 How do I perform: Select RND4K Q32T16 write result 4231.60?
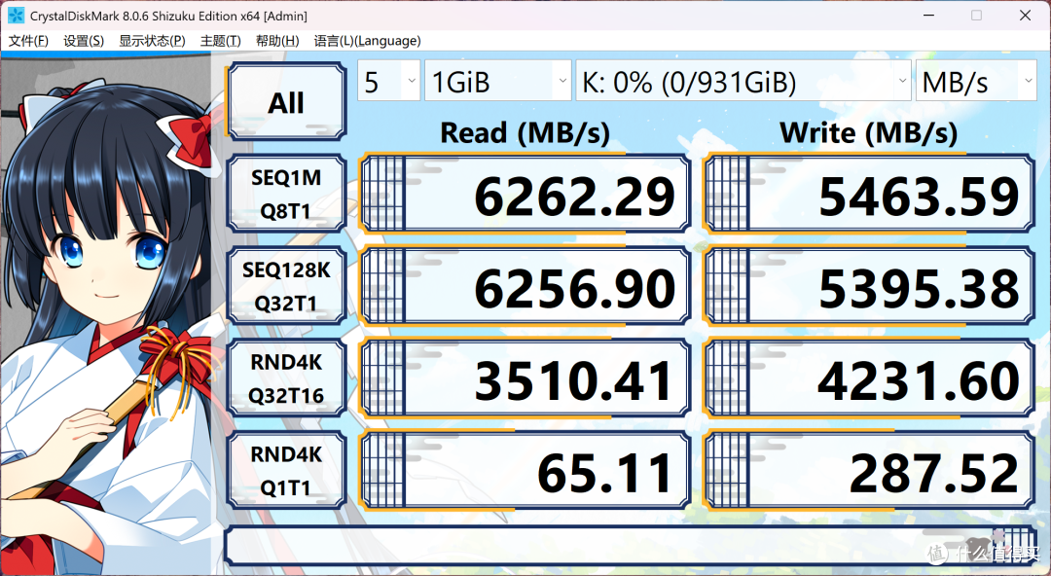click(869, 378)
